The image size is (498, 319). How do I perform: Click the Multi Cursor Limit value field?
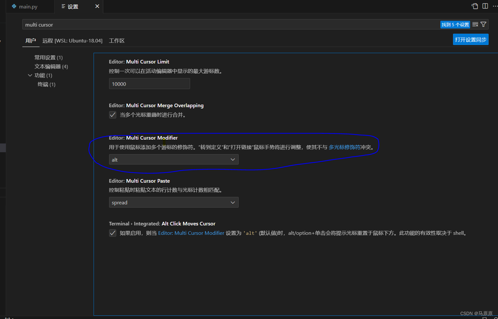(x=149, y=84)
